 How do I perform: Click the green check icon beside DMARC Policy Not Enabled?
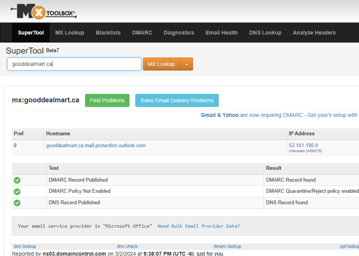pyautogui.click(x=17, y=192)
